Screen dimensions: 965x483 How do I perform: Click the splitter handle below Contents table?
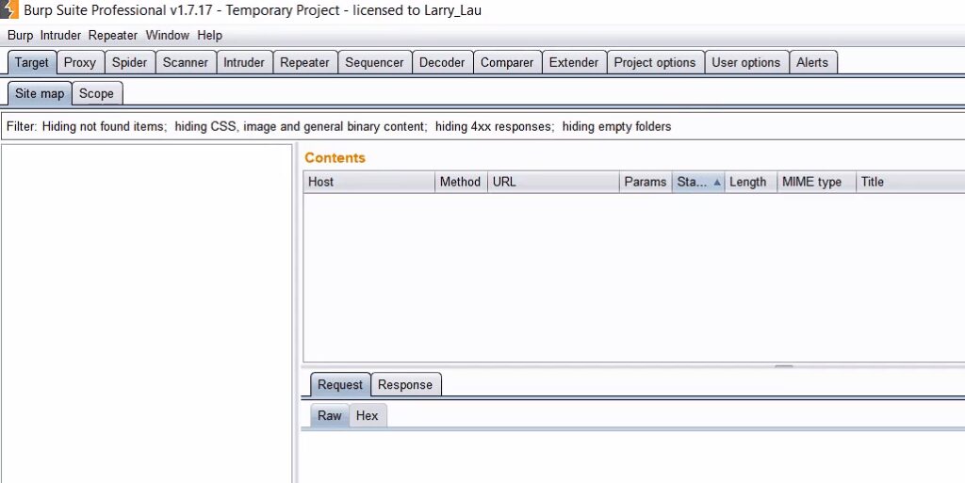coord(783,366)
